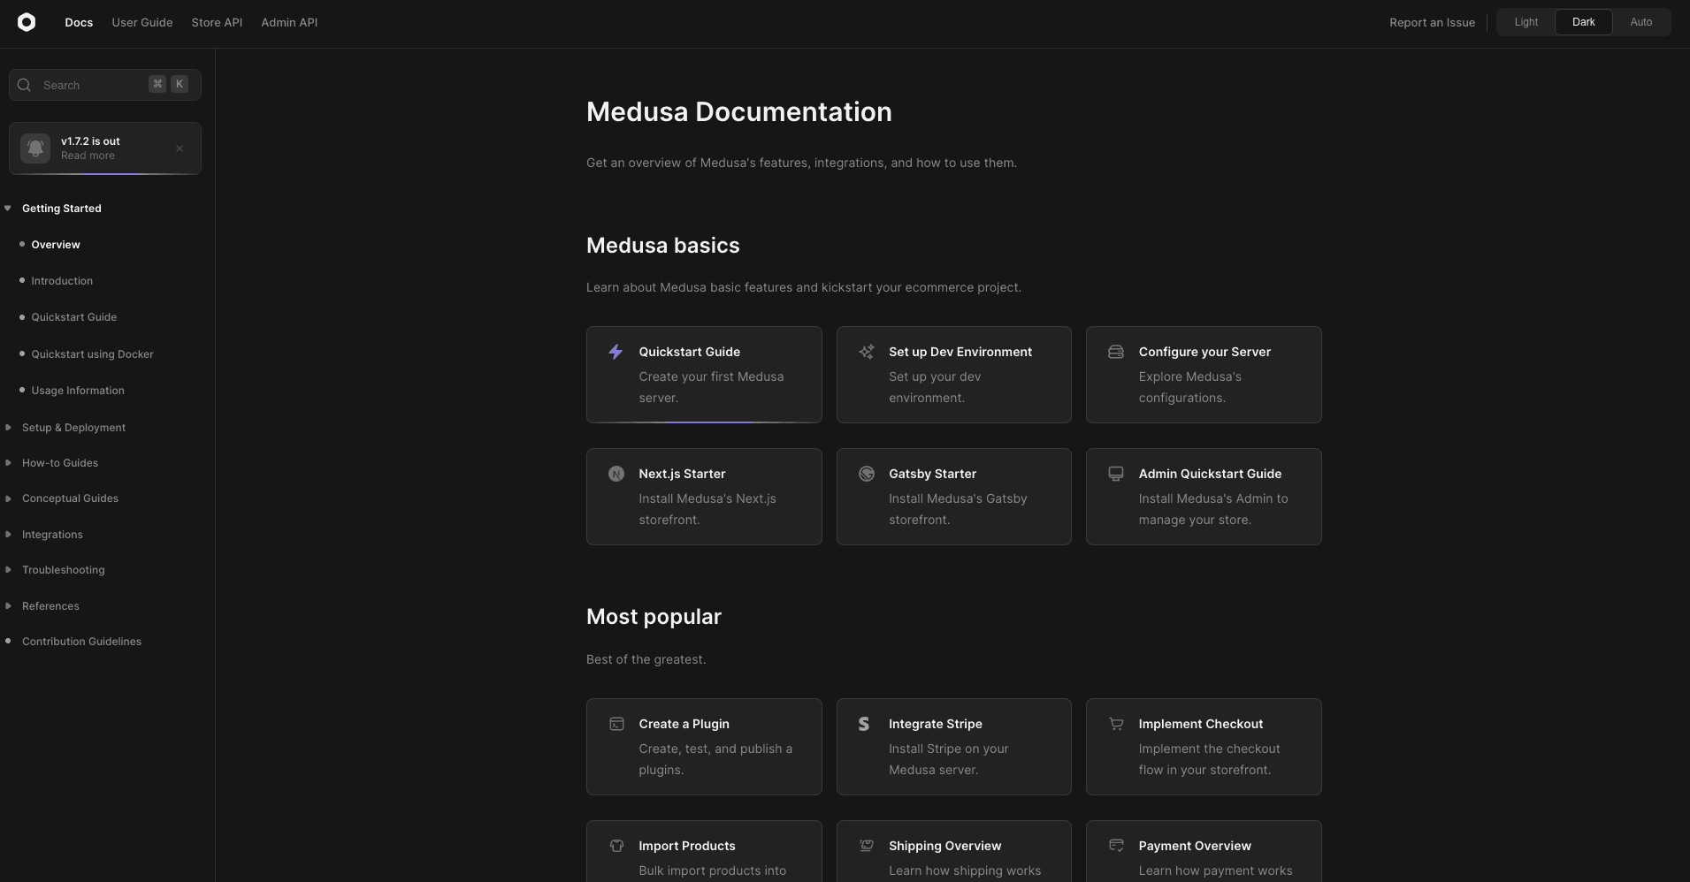The width and height of the screenshot is (1690, 882).
Task: Select the Next.js icon on the starter card
Action: pyautogui.click(x=616, y=474)
